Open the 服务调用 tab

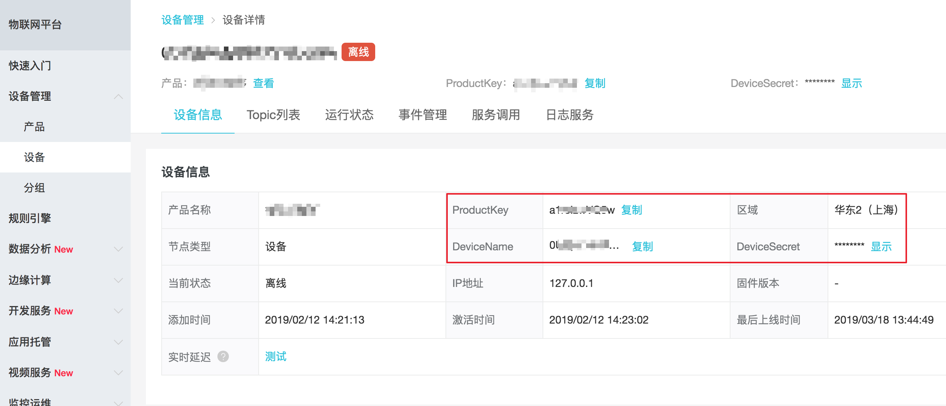496,115
